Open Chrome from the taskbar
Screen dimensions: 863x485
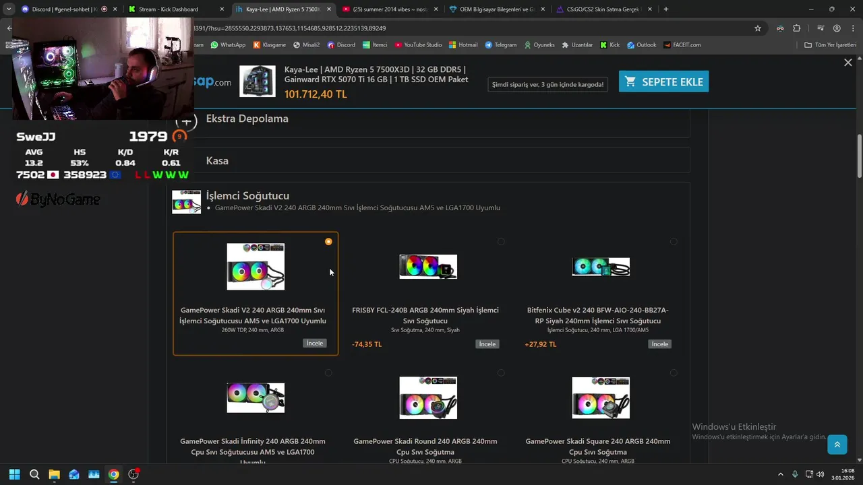click(113, 474)
